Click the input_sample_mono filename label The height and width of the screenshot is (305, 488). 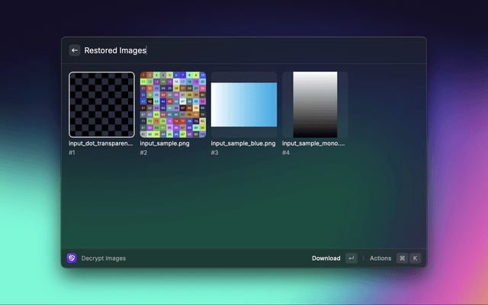click(313, 143)
